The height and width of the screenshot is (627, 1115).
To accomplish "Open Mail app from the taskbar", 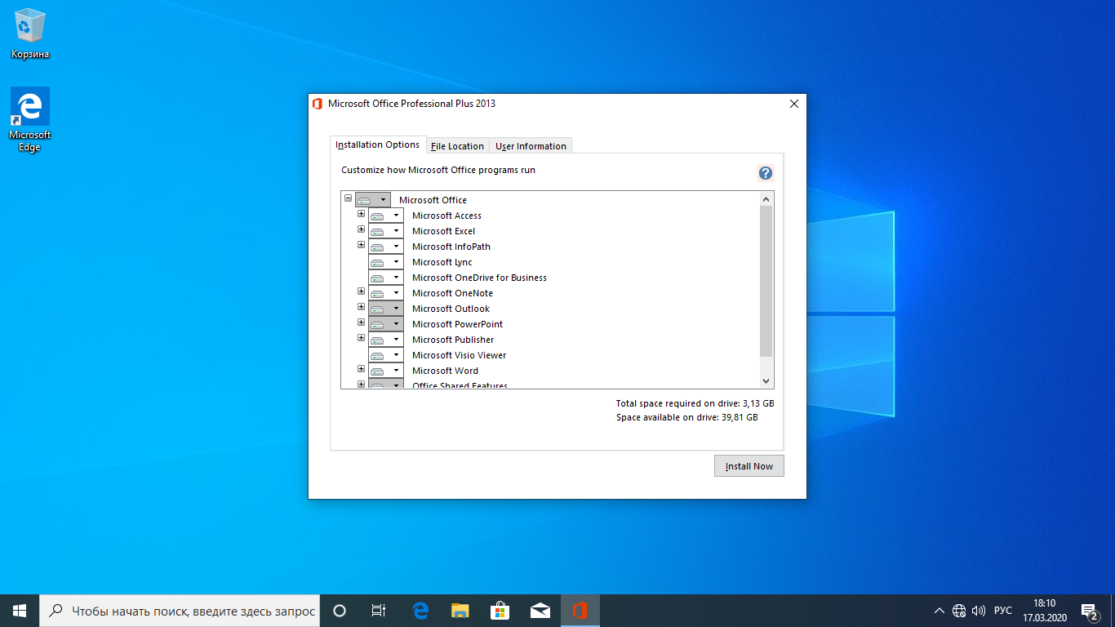I will (540, 611).
